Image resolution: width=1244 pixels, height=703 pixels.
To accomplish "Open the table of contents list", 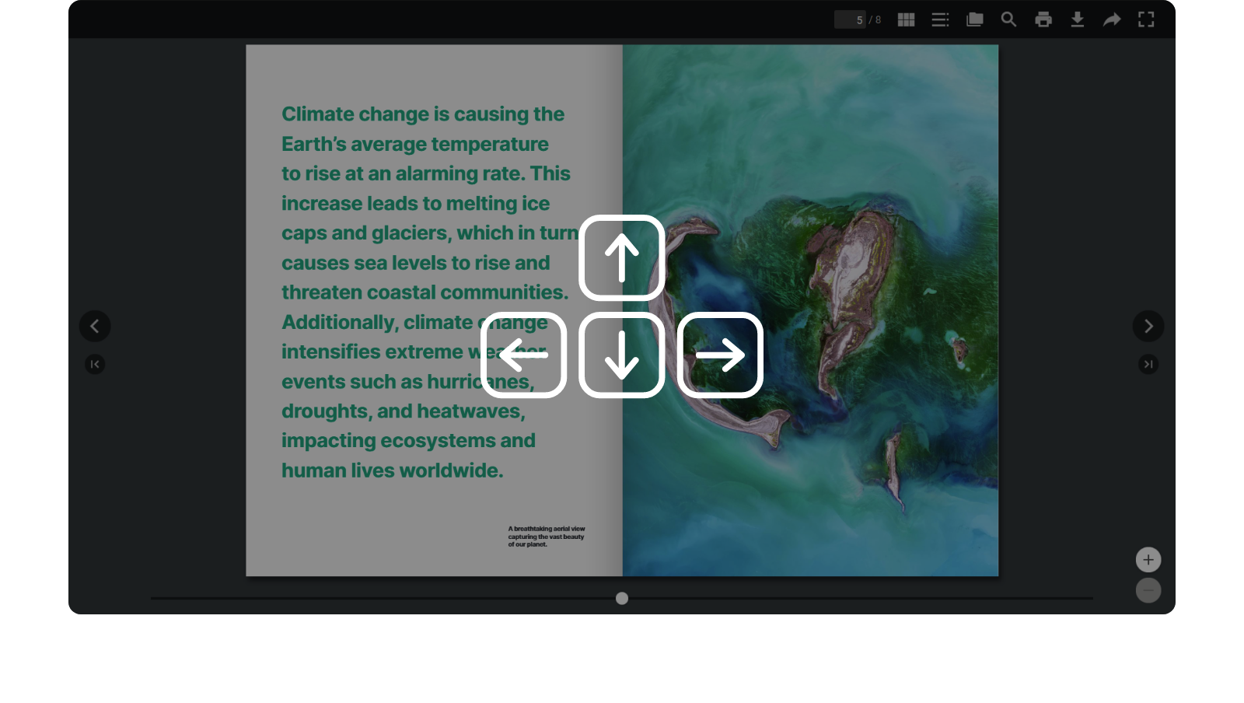I will coord(940,19).
